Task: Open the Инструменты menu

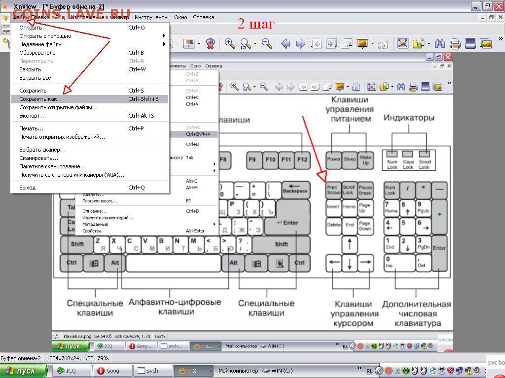Action: (151, 17)
